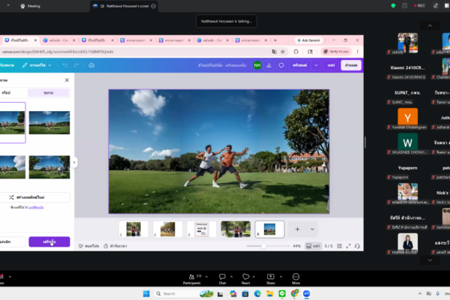Open a new browser tab with plus
This screenshot has height=300, width=450.
pyautogui.click(x=275, y=40)
